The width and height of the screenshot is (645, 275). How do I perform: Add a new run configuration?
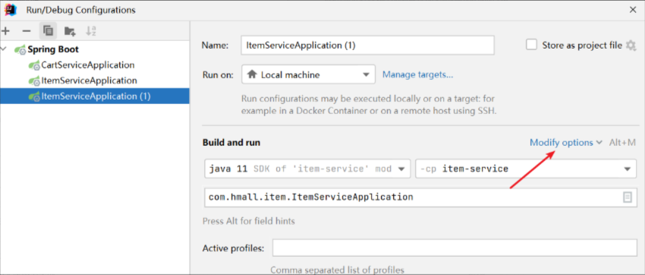click(x=6, y=31)
